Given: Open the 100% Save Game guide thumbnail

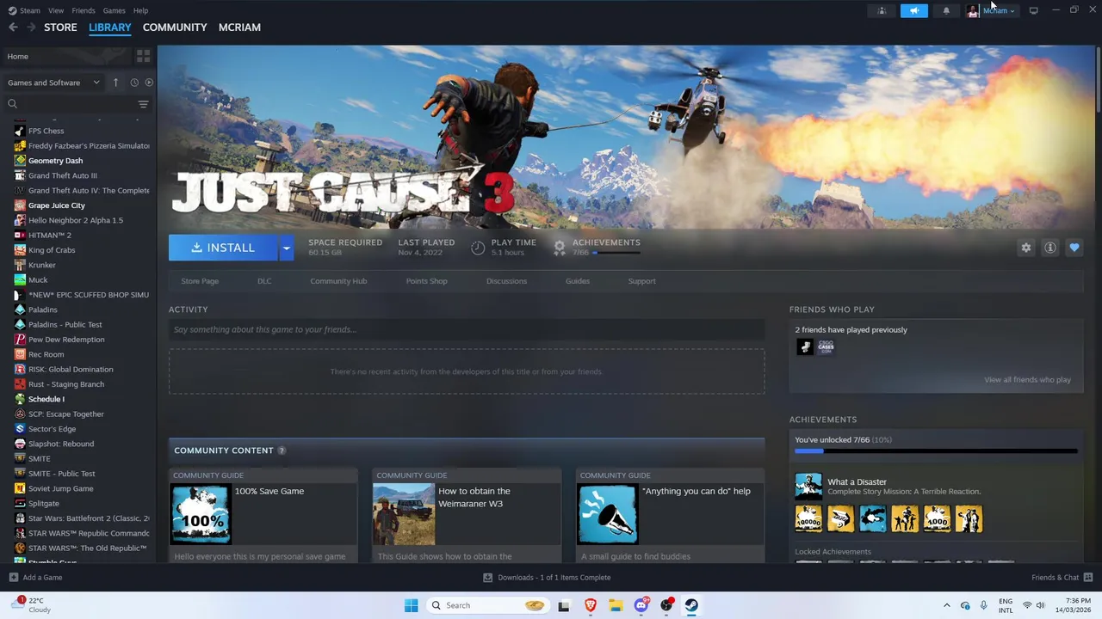Looking at the screenshot, I should coord(201,514).
